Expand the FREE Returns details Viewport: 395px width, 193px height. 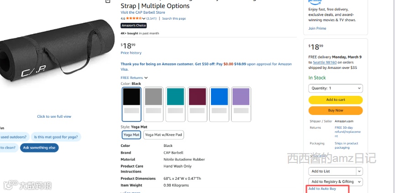[x=134, y=78]
